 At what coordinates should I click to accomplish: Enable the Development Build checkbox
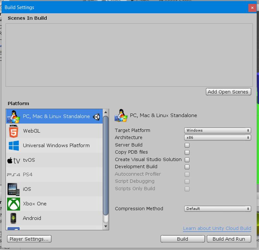pos(187,167)
